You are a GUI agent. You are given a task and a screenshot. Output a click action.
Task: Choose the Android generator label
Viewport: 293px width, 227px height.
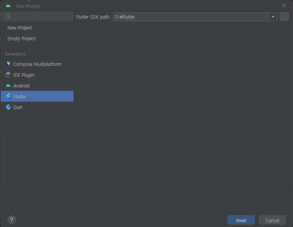coord(21,86)
